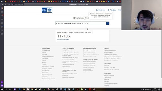Open Вакансии footer link

[x=107, y=79]
